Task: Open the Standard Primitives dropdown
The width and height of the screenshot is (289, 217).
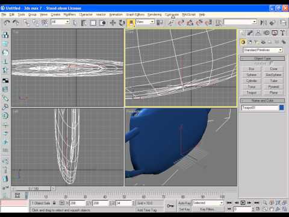Action: pyautogui.click(x=263, y=50)
